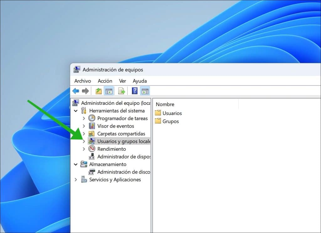Toggle the Show/Hide Action Pane icon
Image resolution: width=321 pixels, height=233 pixels.
[145, 91]
